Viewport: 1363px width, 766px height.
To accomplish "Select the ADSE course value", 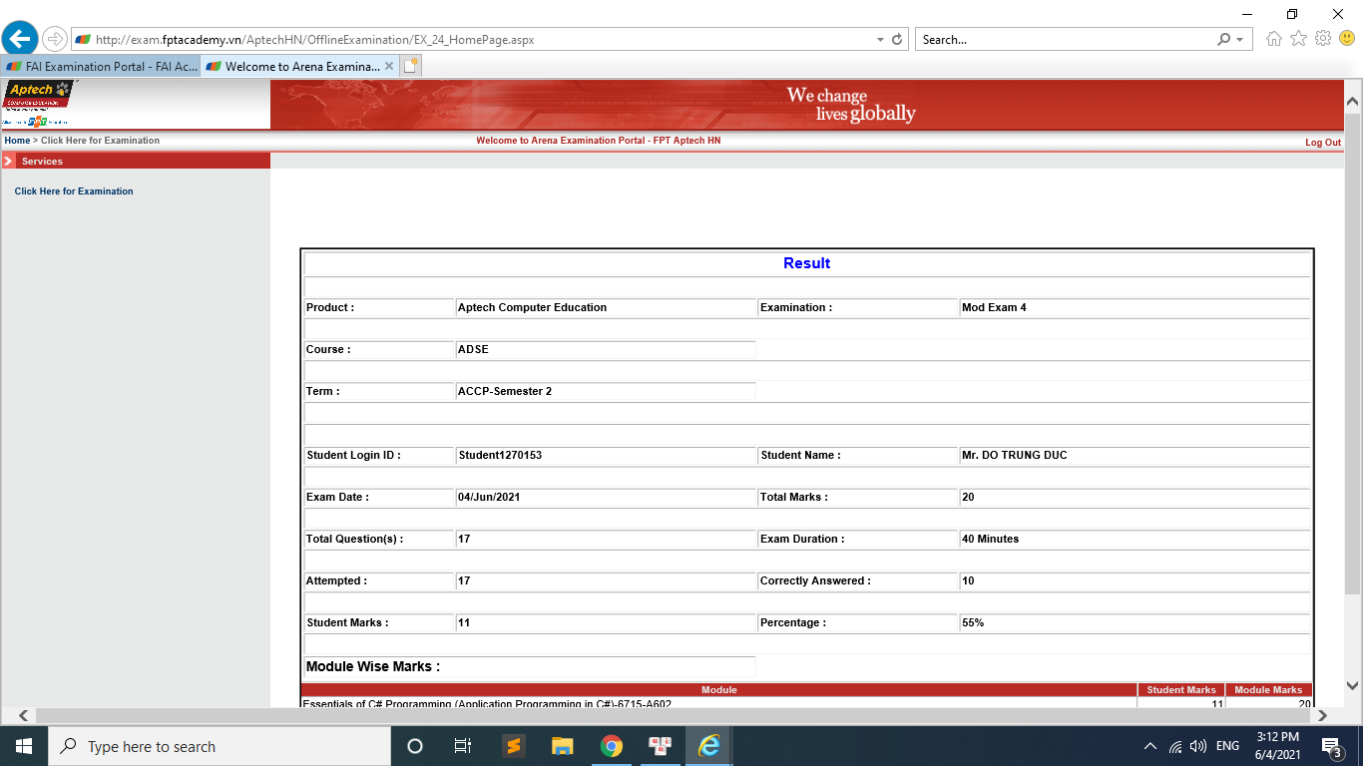I will tap(473, 349).
